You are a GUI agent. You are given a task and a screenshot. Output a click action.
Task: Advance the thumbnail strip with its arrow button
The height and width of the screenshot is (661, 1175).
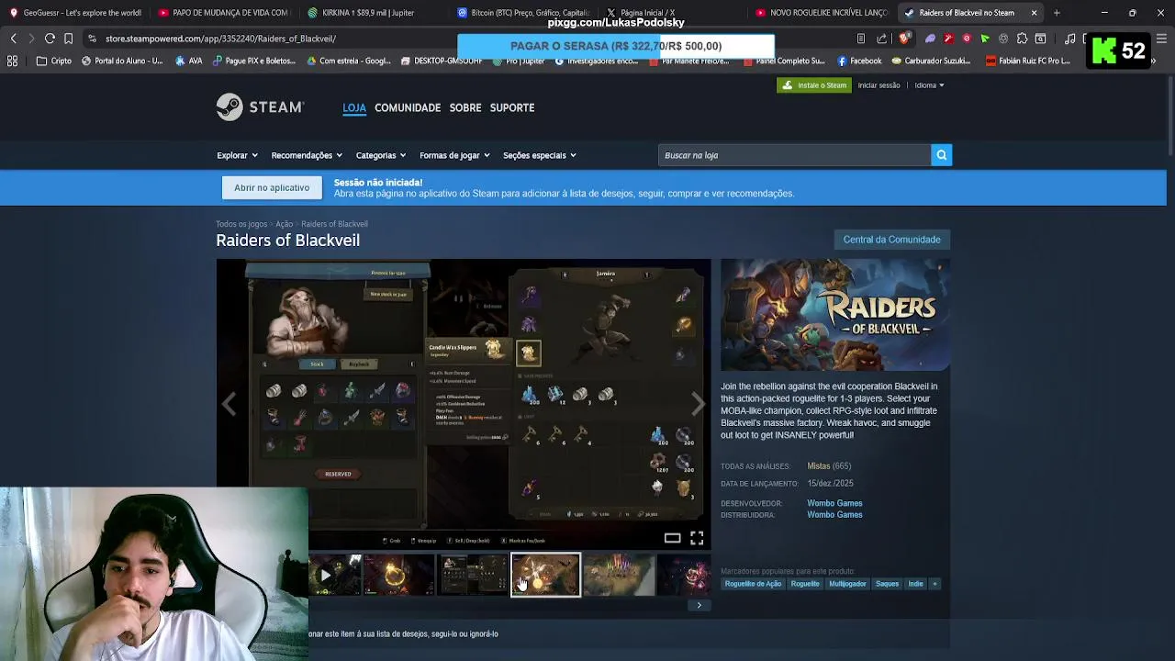pyautogui.click(x=699, y=605)
